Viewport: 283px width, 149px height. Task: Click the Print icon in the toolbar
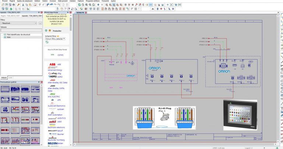(14, 5)
